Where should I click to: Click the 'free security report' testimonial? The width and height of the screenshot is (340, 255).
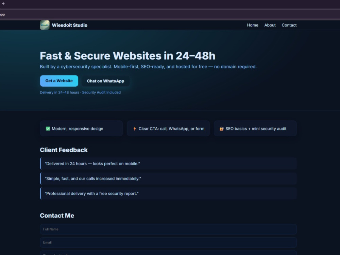[x=168, y=194]
